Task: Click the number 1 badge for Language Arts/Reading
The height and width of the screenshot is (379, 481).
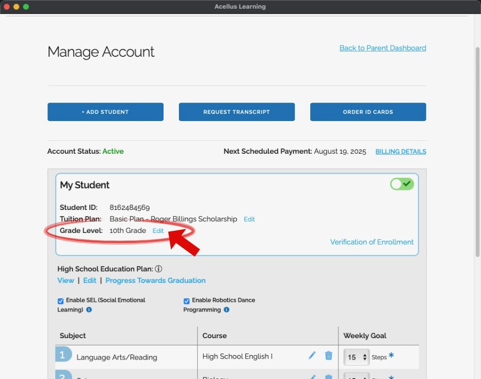Action: pos(62,354)
